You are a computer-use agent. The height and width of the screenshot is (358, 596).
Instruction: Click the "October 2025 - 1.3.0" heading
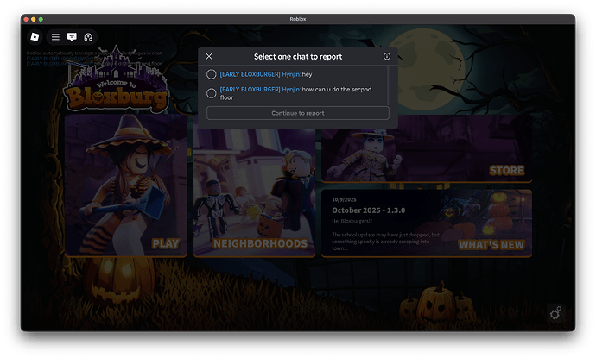368,210
